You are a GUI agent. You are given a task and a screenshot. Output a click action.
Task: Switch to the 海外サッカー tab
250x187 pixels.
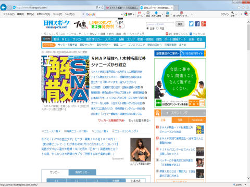point(82,172)
